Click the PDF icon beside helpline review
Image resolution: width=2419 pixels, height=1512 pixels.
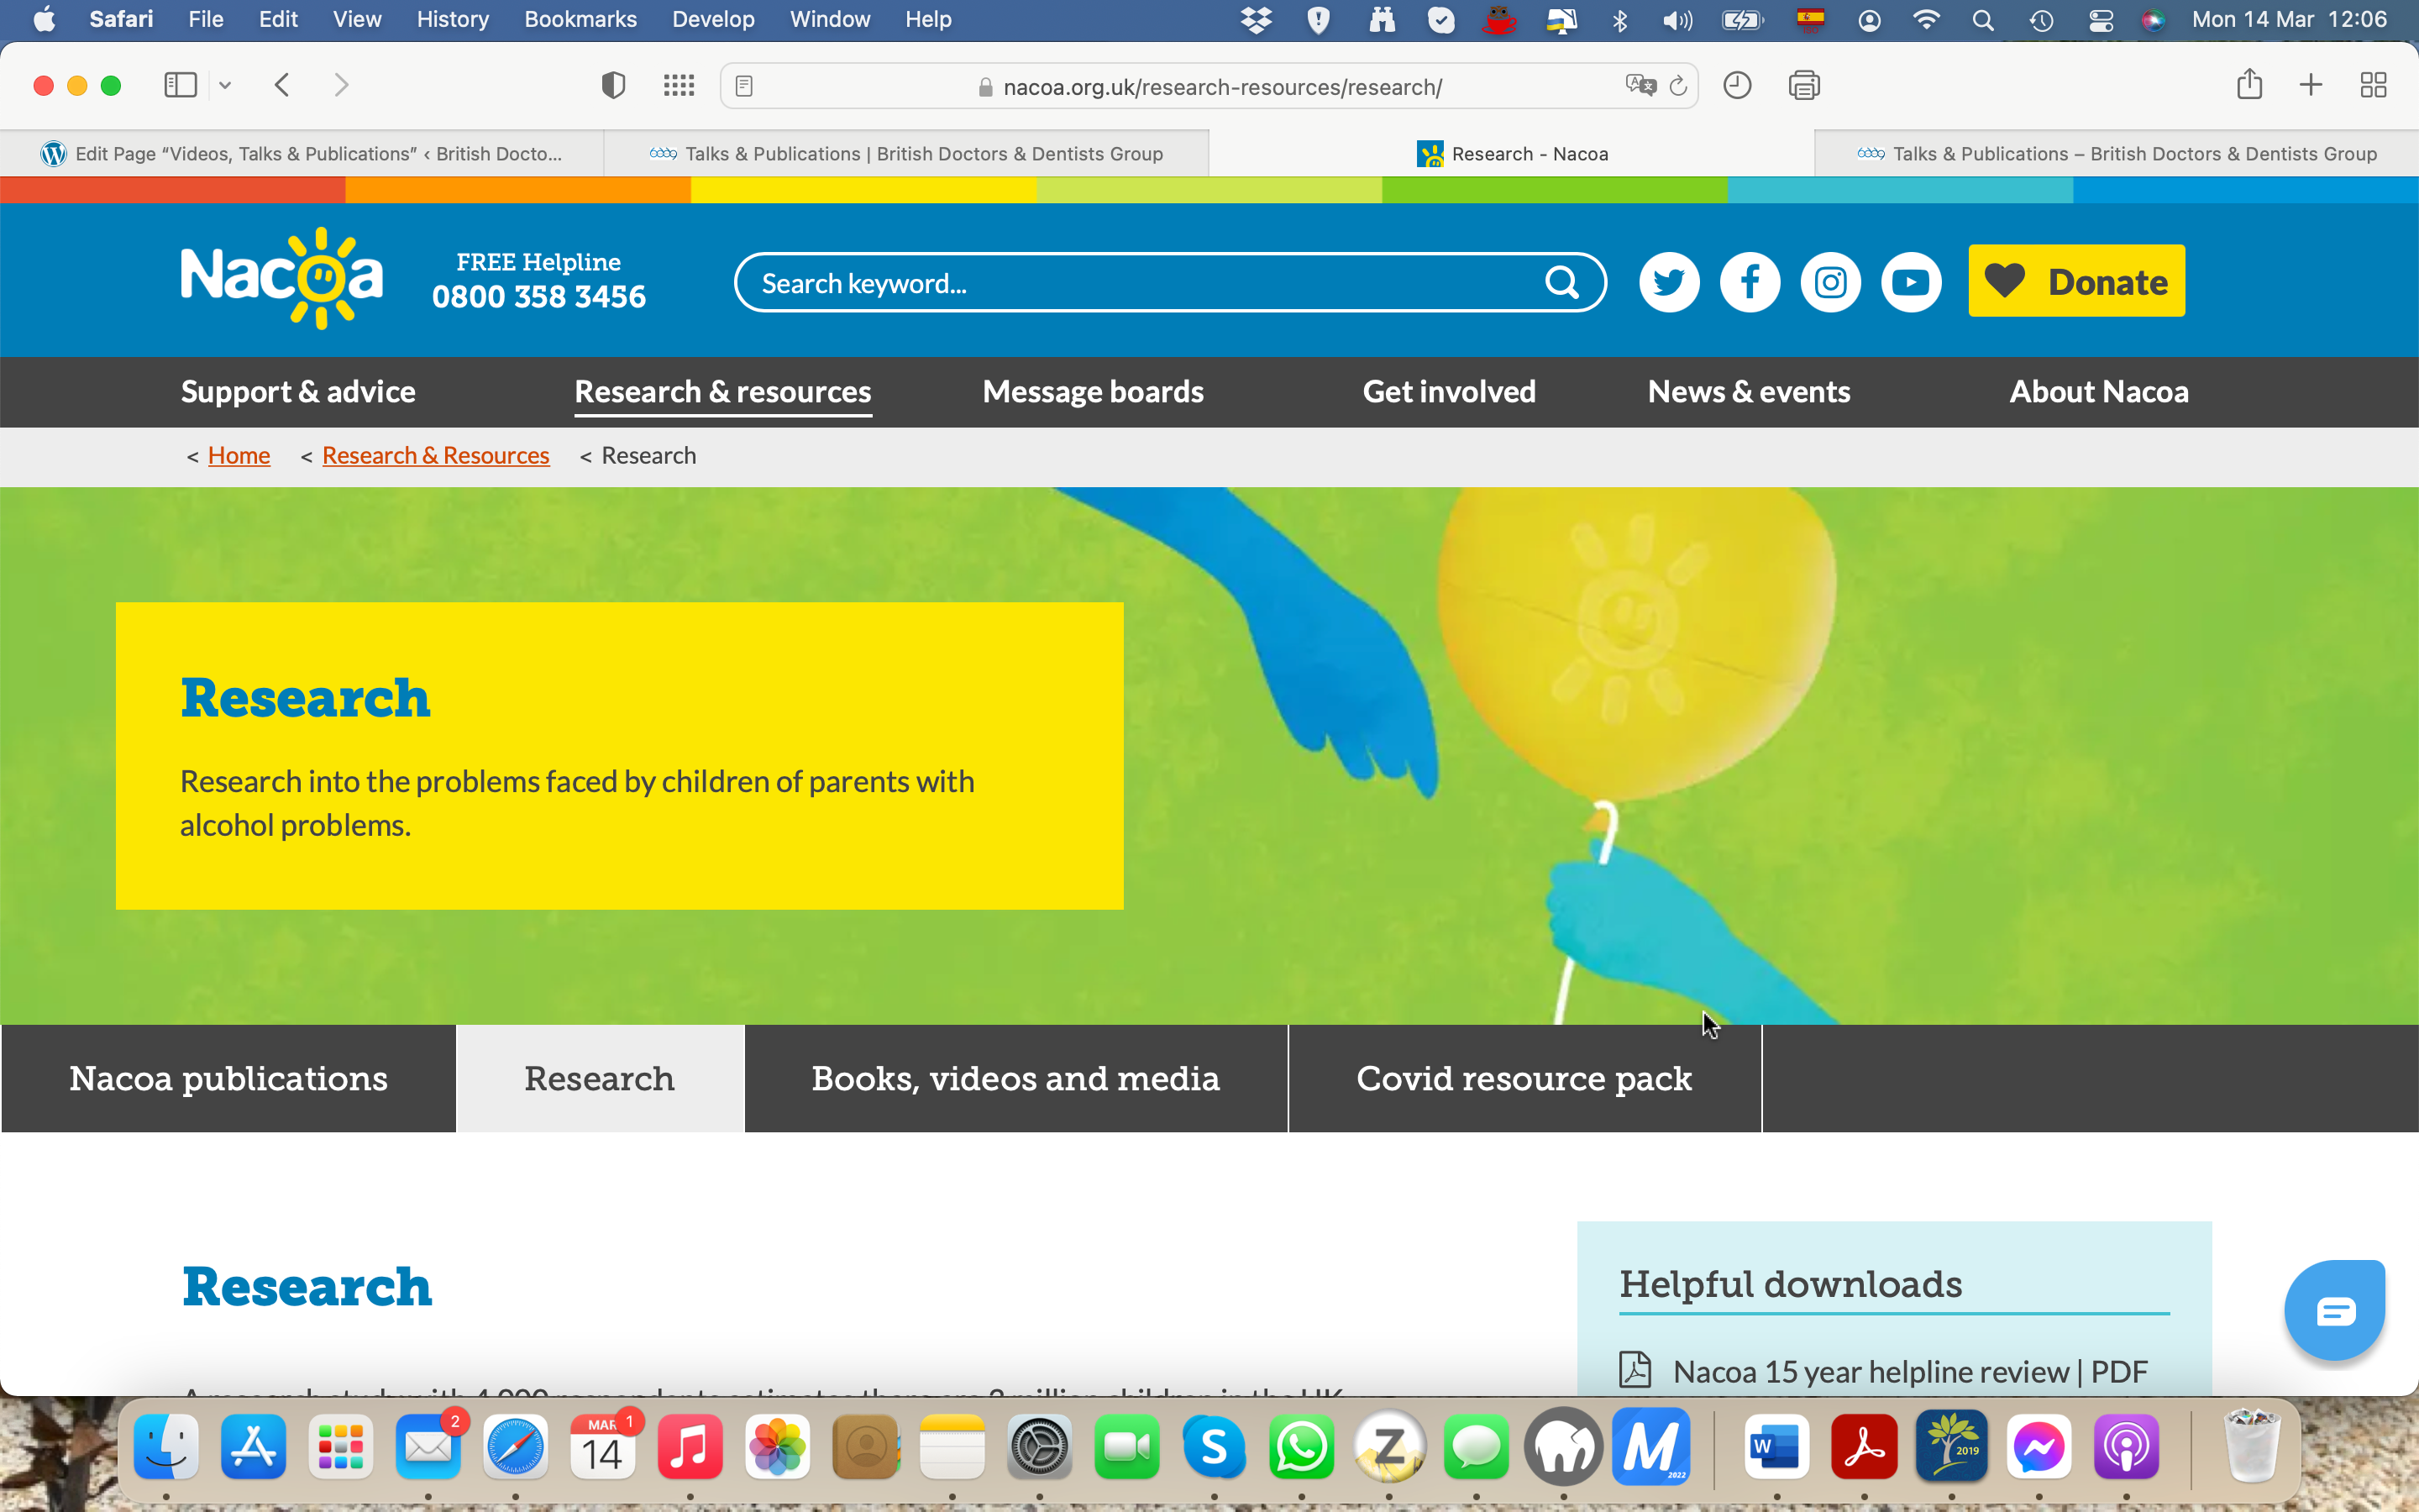(x=1635, y=1369)
